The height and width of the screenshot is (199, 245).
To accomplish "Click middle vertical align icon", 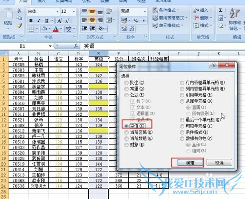I will click(x=92, y=11).
